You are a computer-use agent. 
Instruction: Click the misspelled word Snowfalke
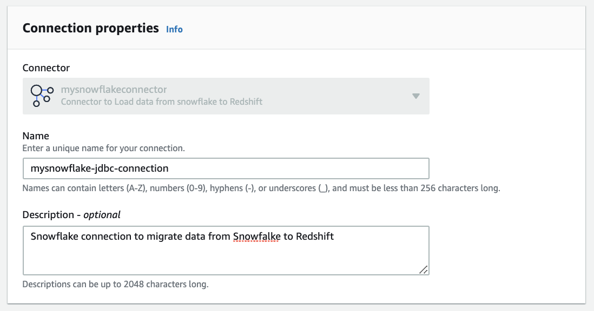point(256,236)
